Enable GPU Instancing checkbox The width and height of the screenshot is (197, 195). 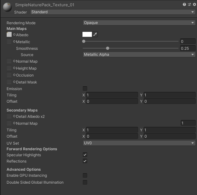point(85,175)
